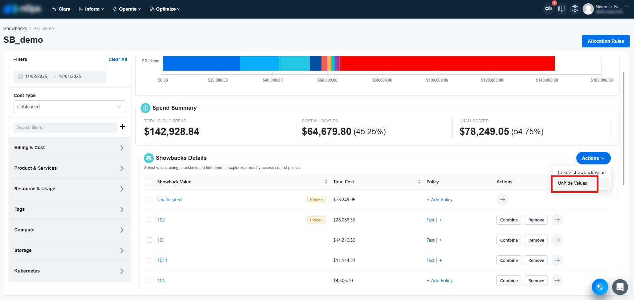Open the Cost Type Unblended dropdown
The height and width of the screenshot is (300, 634).
[69, 107]
